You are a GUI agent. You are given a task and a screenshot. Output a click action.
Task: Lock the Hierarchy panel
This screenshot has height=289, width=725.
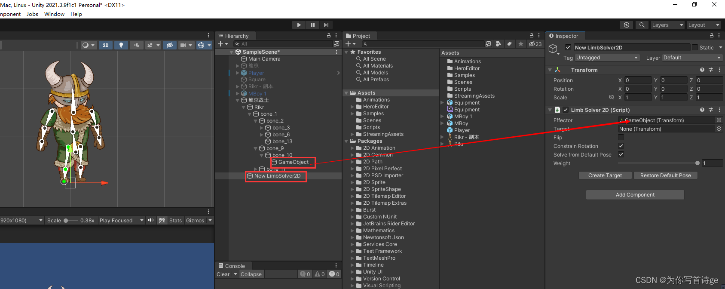(x=329, y=36)
